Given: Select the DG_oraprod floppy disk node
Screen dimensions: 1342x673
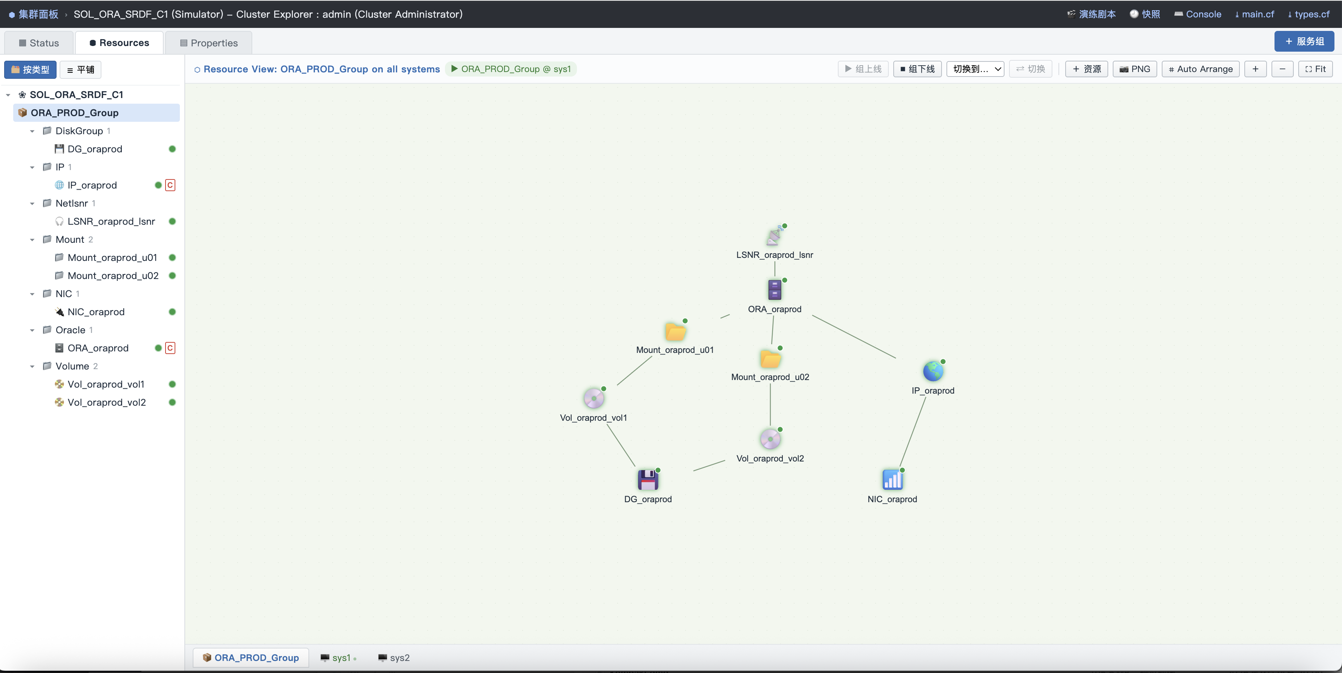Looking at the screenshot, I should coord(648,480).
